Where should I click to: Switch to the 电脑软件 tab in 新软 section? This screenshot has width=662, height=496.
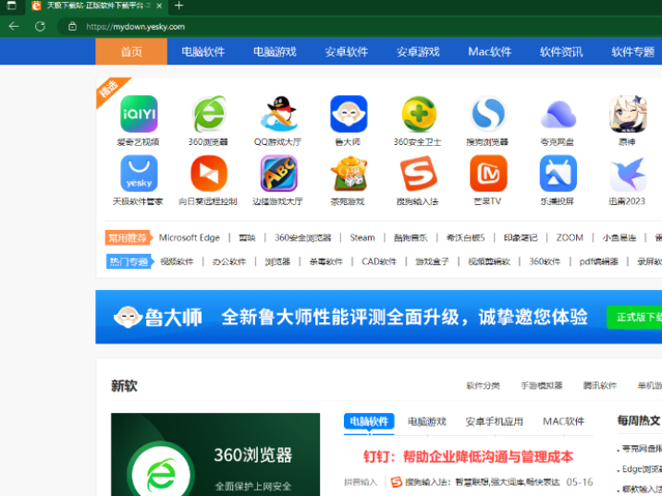369,421
